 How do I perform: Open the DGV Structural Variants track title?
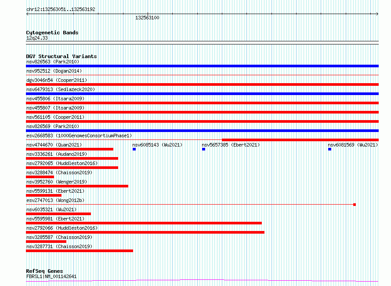tap(62, 56)
